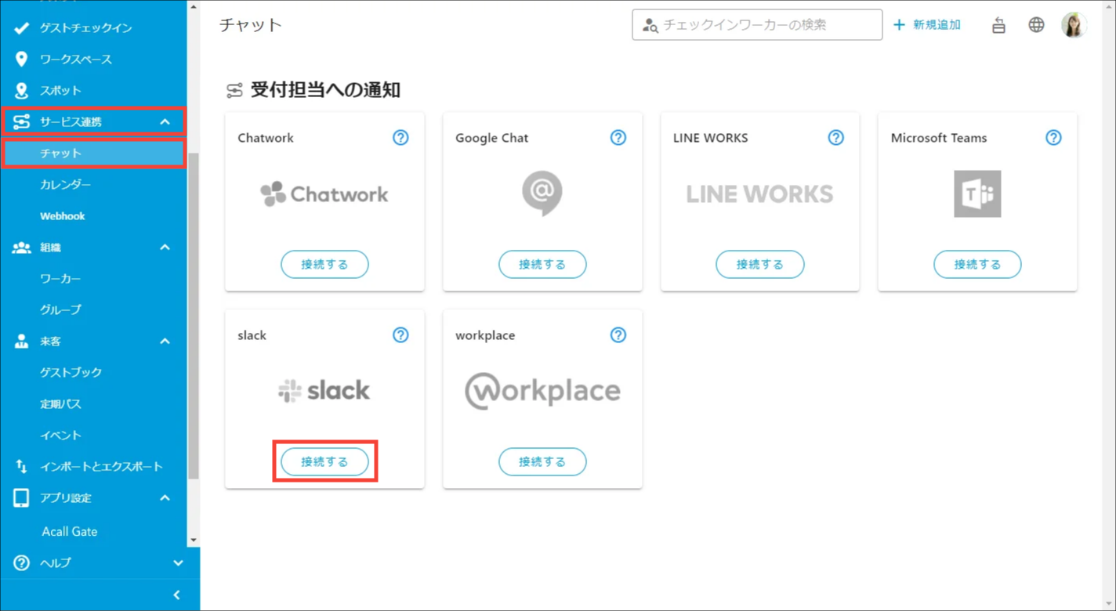Click the language globe icon
Screen dimensions: 1116x611
coord(1036,25)
